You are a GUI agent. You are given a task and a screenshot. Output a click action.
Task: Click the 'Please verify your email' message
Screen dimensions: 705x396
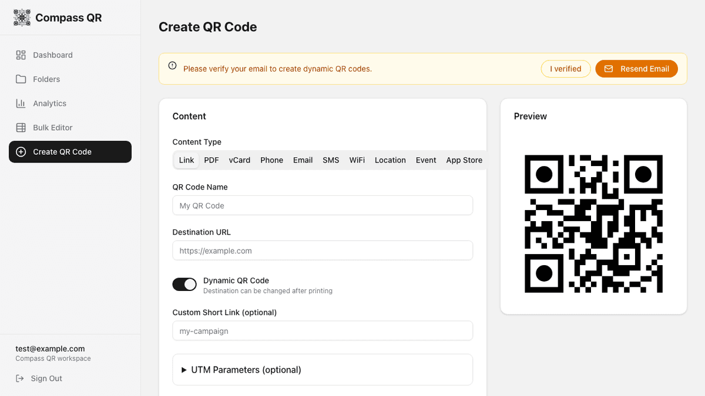coord(277,69)
